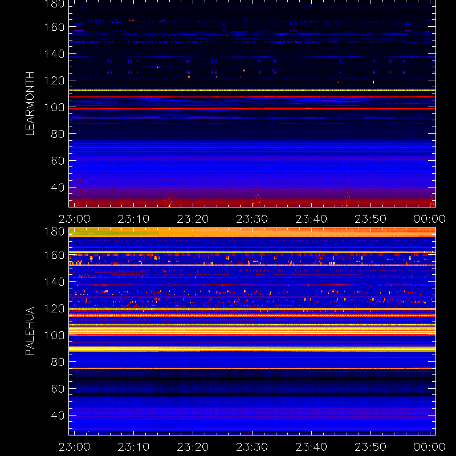This screenshot has width=456, height=456.
Task: Select the 80 tick label on Palehua axis
Action: (x=58, y=362)
